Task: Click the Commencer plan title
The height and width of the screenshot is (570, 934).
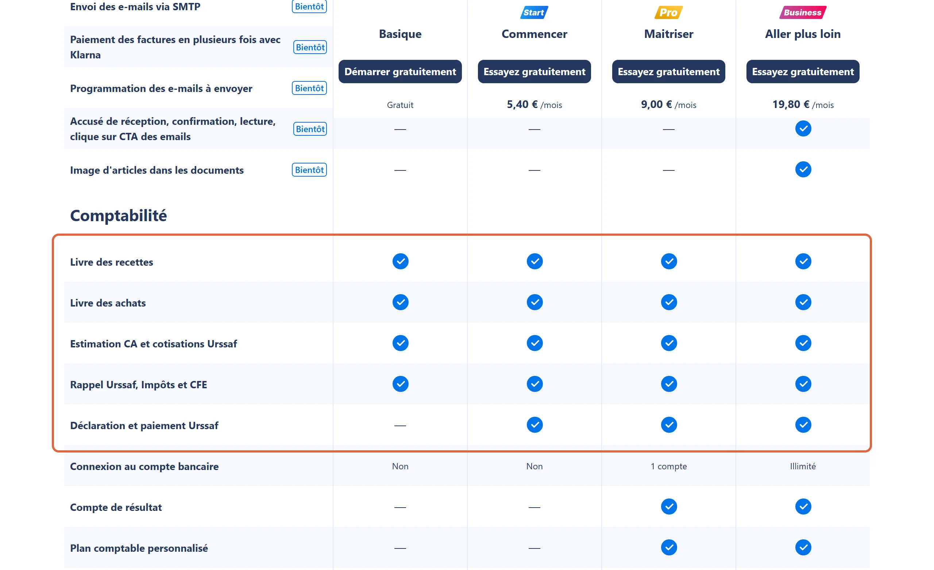Action: pyautogui.click(x=534, y=34)
